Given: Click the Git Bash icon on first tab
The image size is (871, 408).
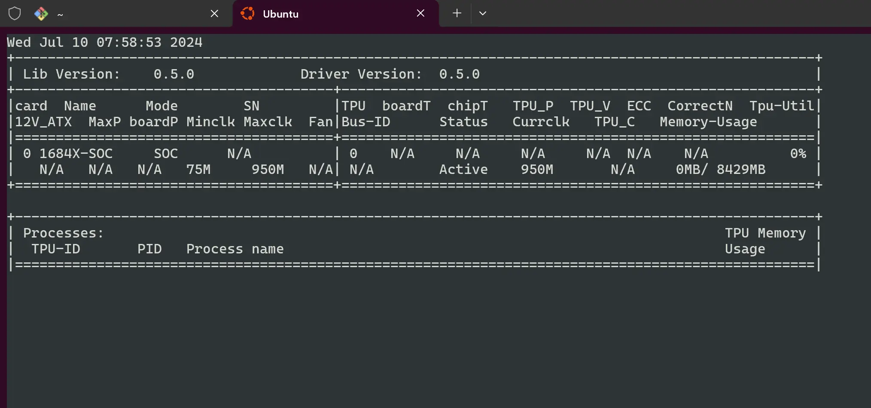Looking at the screenshot, I should 41,14.
